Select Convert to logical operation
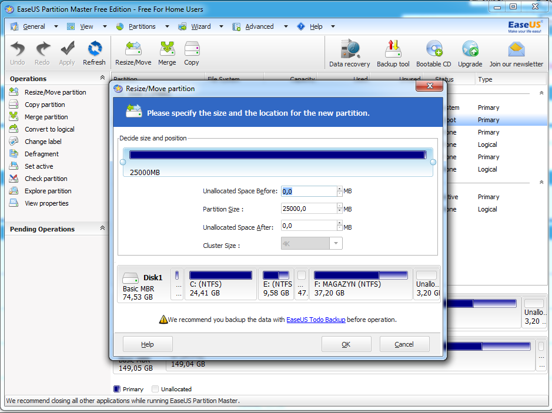Screen dimensions: 552x413 tap(49, 129)
